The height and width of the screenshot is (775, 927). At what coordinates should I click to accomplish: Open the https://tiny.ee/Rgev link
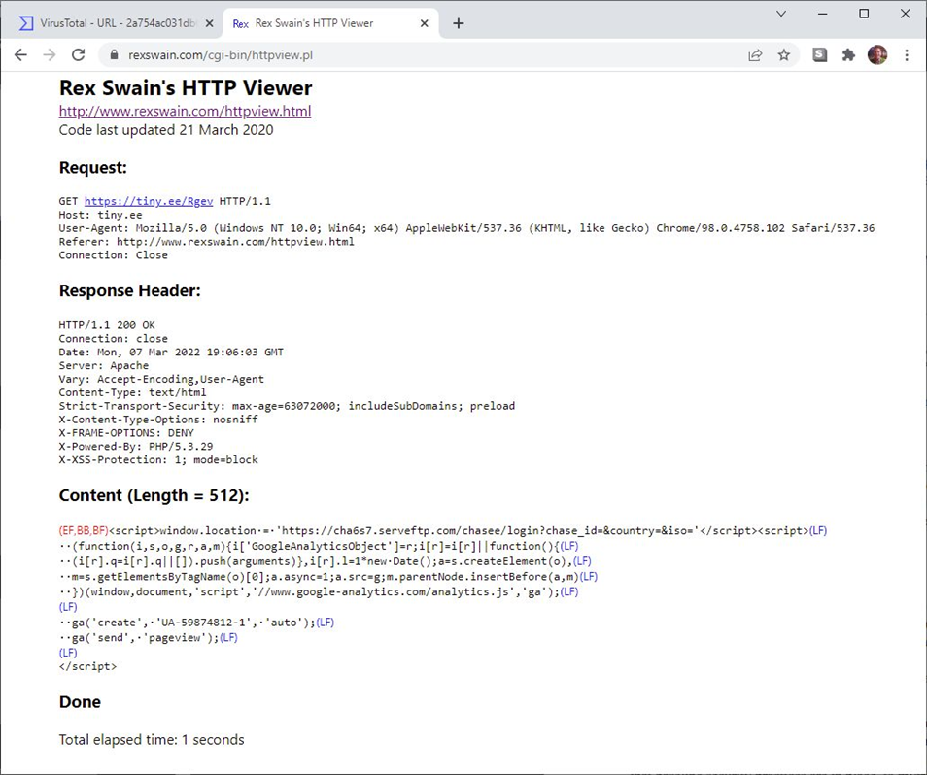click(148, 201)
